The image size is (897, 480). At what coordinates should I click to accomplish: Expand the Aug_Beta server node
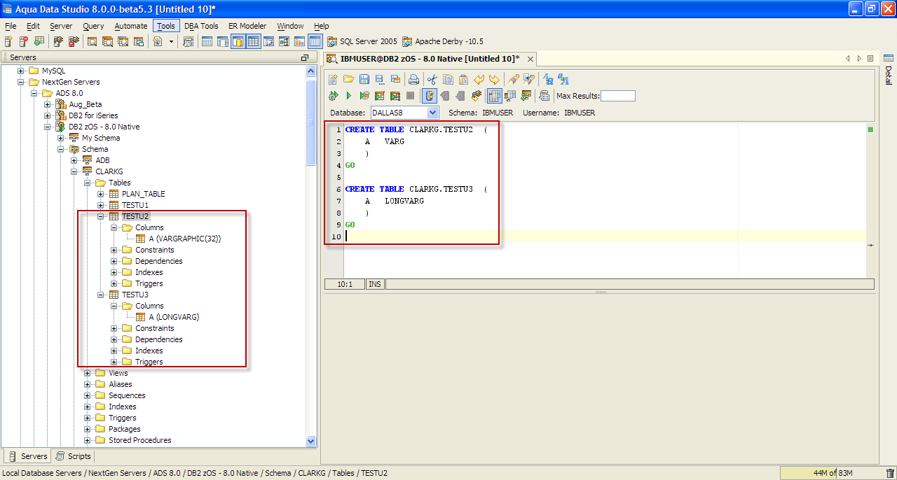[48, 104]
